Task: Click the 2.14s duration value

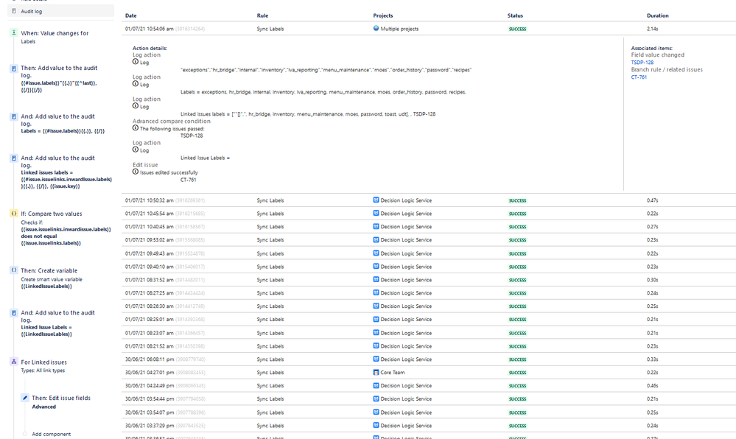Action: pyautogui.click(x=653, y=29)
